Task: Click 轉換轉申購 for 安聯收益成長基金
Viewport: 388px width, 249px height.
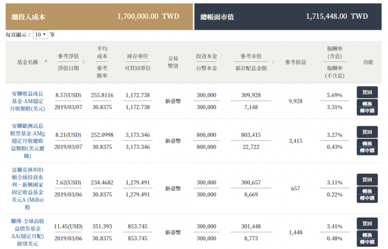Action: coord(367,107)
